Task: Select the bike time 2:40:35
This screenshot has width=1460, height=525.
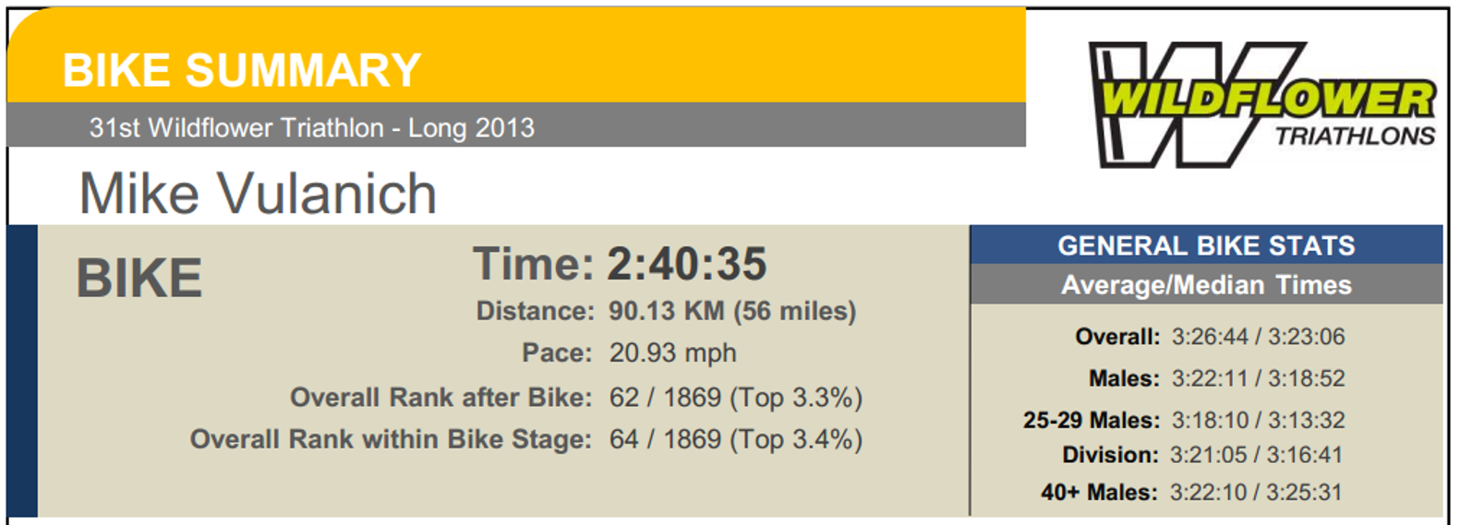Action: 686,264
